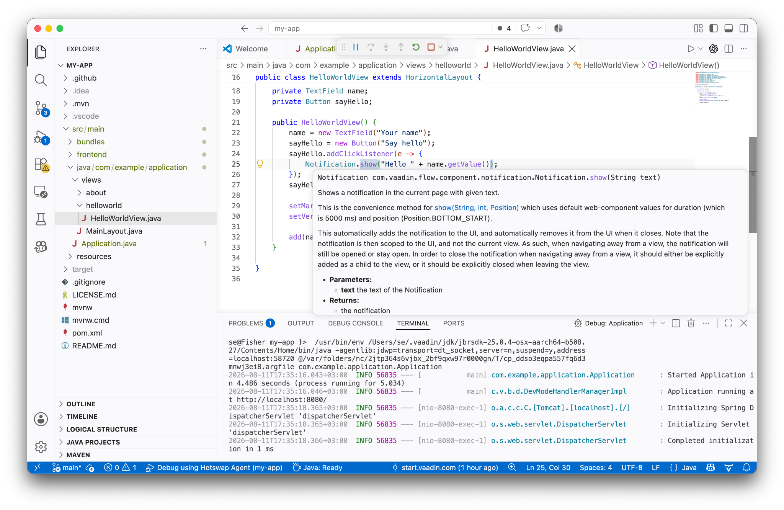The image size is (784, 510).
Task: Click the my-app command center search box
Action: (x=381, y=28)
